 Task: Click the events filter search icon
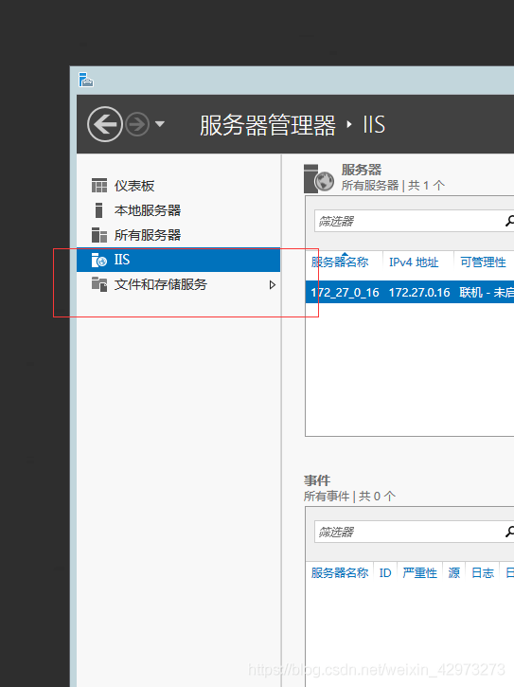pos(509,532)
